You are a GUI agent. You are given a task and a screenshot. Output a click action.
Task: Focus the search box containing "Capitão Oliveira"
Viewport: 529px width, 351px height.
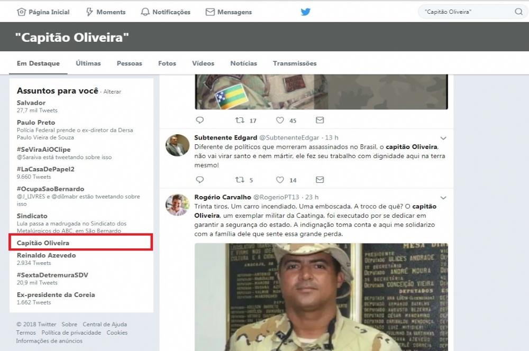click(467, 12)
